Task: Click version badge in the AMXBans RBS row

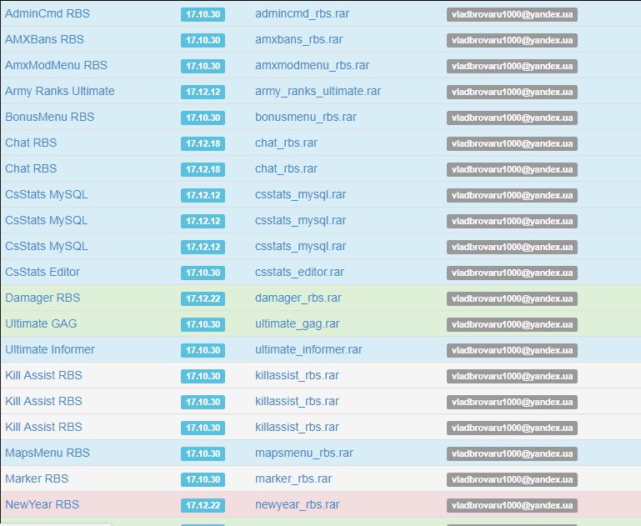Action: click(203, 40)
